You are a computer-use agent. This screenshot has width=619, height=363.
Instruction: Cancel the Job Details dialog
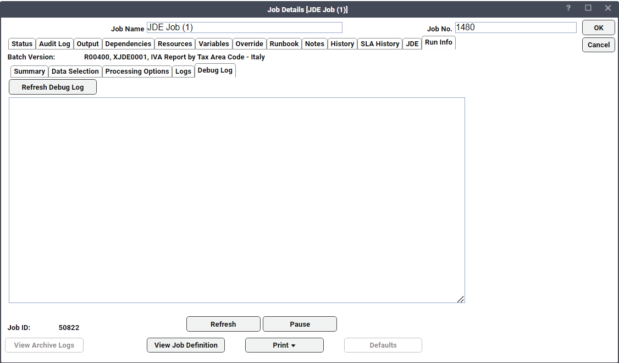click(599, 45)
